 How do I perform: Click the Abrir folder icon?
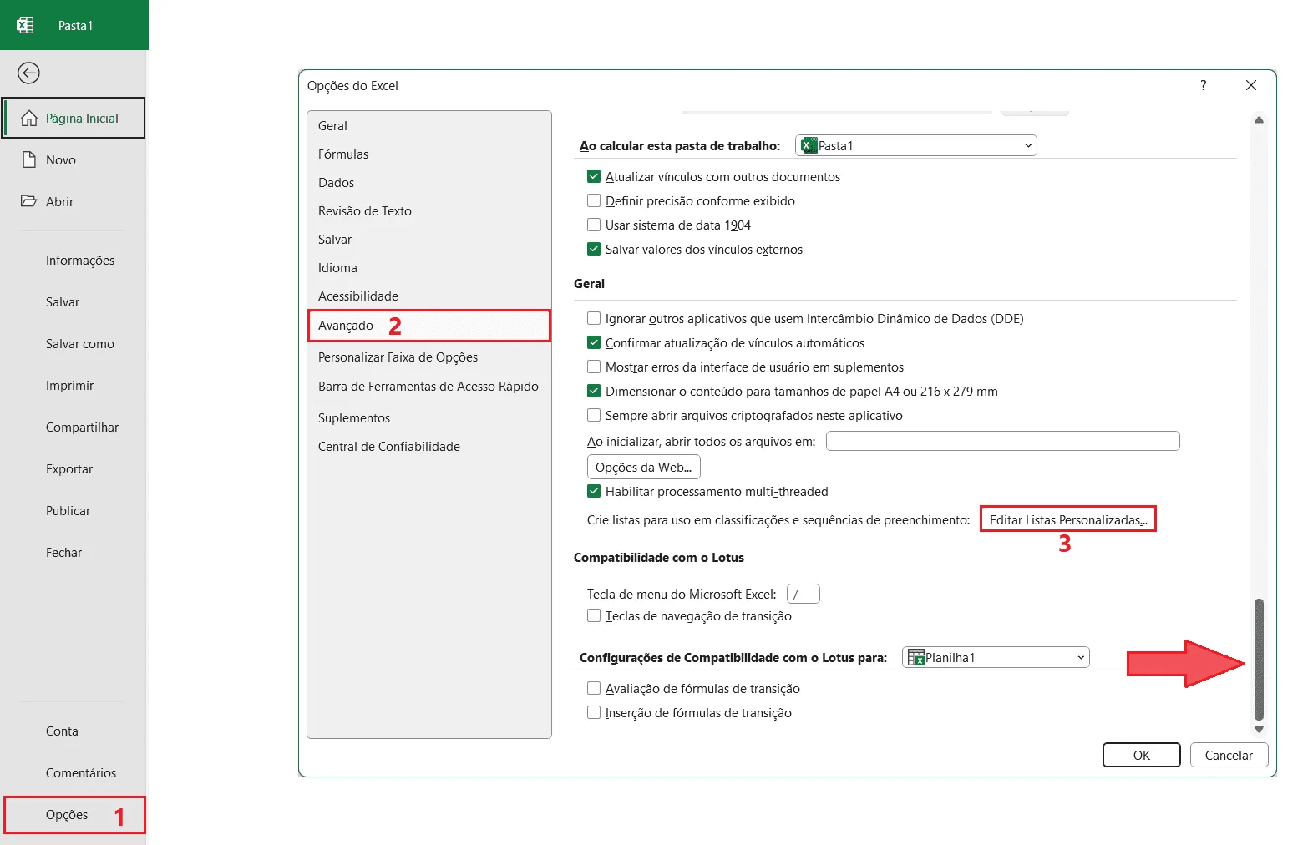(x=29, y=201)
